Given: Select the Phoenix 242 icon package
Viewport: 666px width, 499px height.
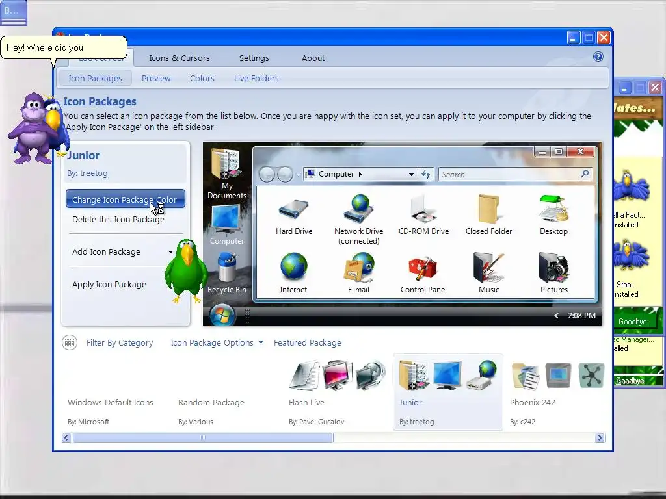Looking at the screenshot, I should pos(557,392).
